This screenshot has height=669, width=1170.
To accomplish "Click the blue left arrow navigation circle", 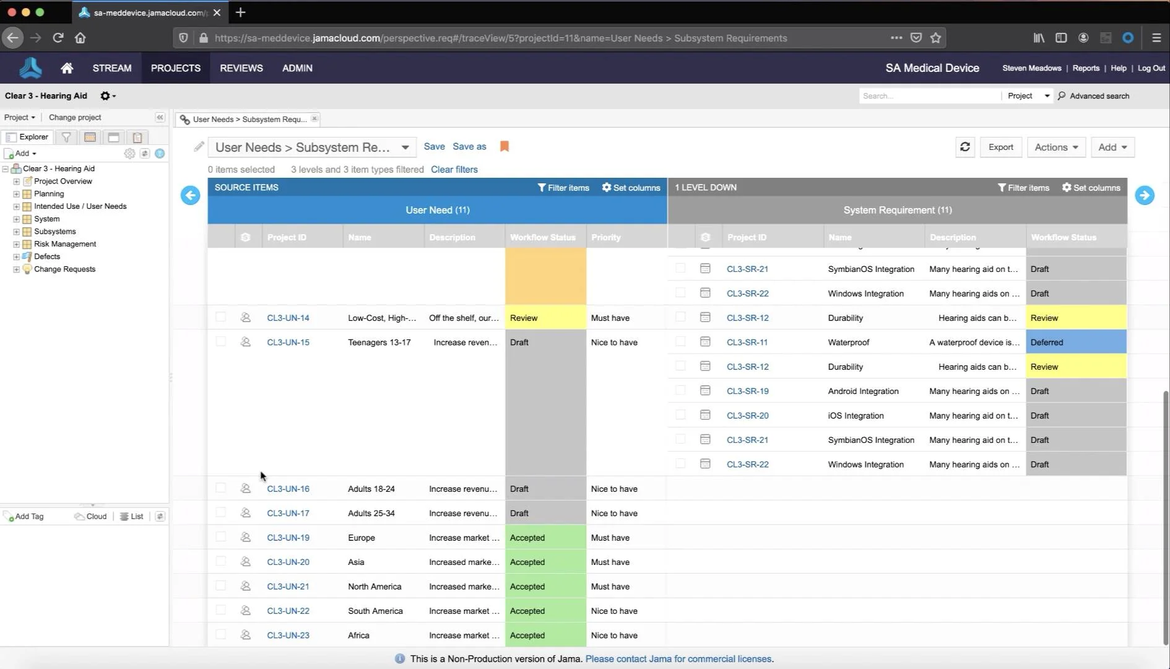I will coord(191,195).
